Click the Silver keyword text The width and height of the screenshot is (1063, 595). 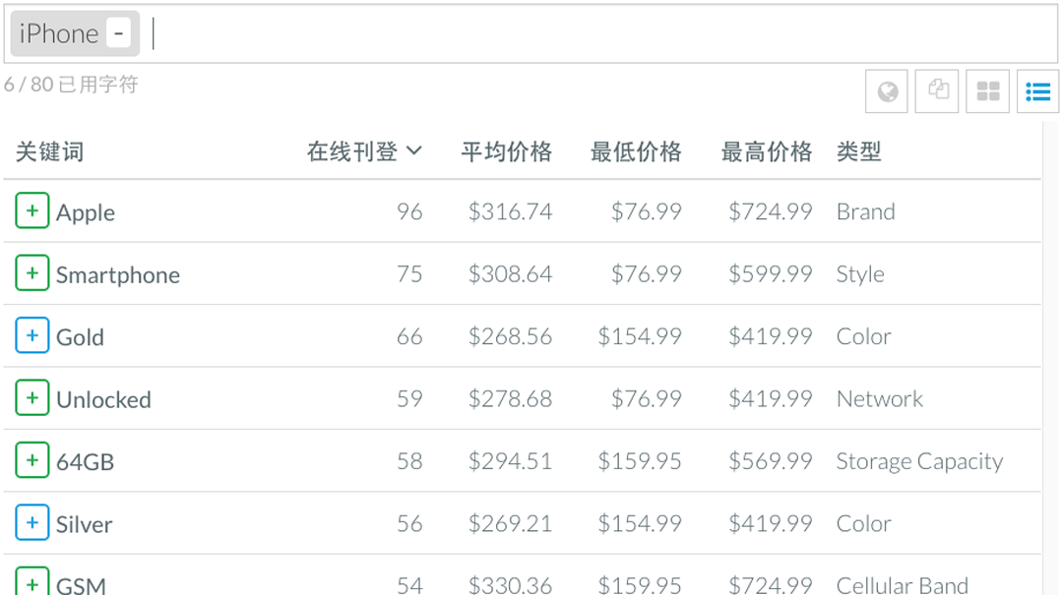click(84, 524)
